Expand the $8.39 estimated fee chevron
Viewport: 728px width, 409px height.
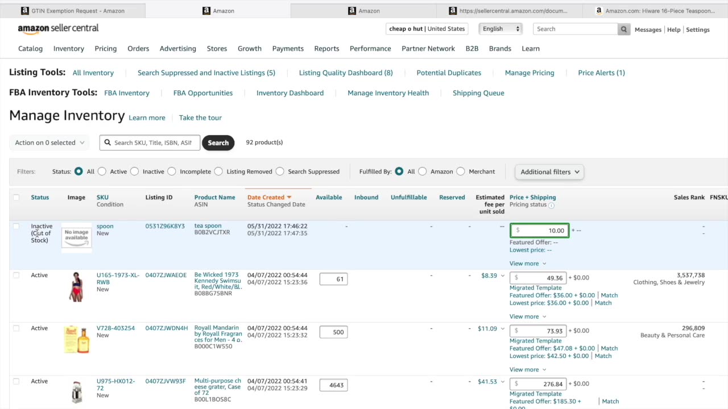[x=502, y=276]
